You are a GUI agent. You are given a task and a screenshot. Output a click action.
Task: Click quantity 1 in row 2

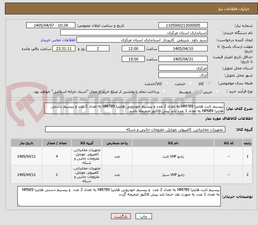click(57, 175)
